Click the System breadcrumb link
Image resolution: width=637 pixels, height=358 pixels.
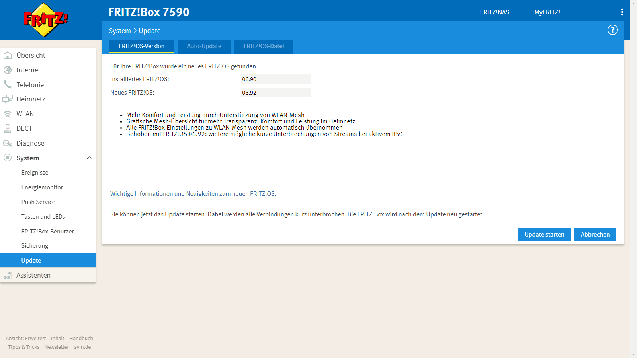click(120, 31)
